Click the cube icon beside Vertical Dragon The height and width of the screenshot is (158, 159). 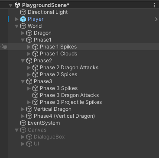click(29, 109)
